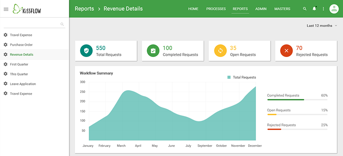This screenshot has width=343, height=156.
Task: Click the sidebar search magnifier icon
Action: point(62,24)
